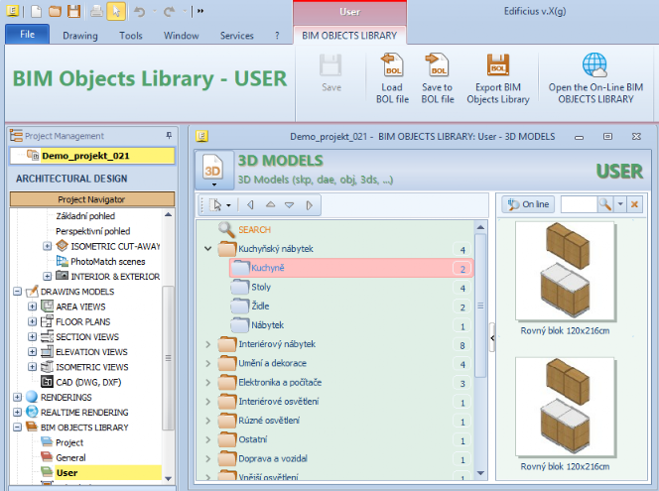The width and height of the screenshot is (659, 491).
Task: Expand the Interiérový nábytek folder
Action: tap(207, 344)
